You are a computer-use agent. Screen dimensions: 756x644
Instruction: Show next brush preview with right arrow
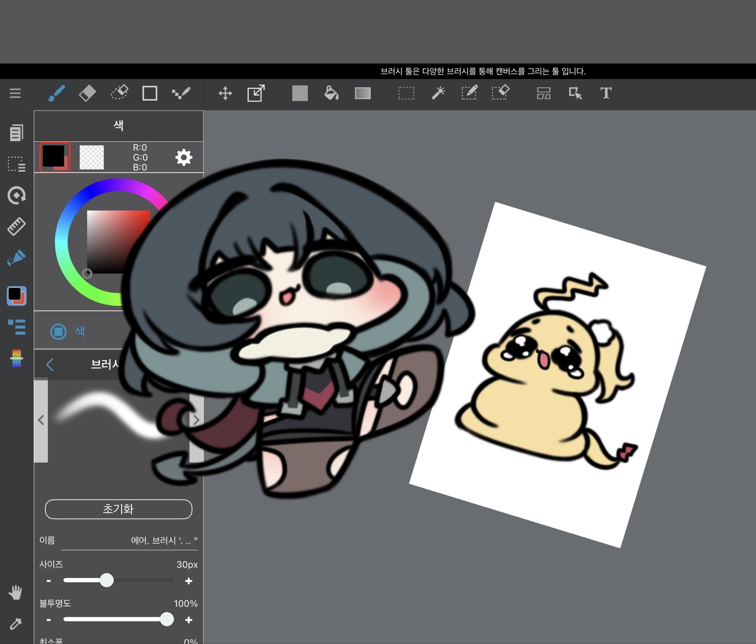196,420
